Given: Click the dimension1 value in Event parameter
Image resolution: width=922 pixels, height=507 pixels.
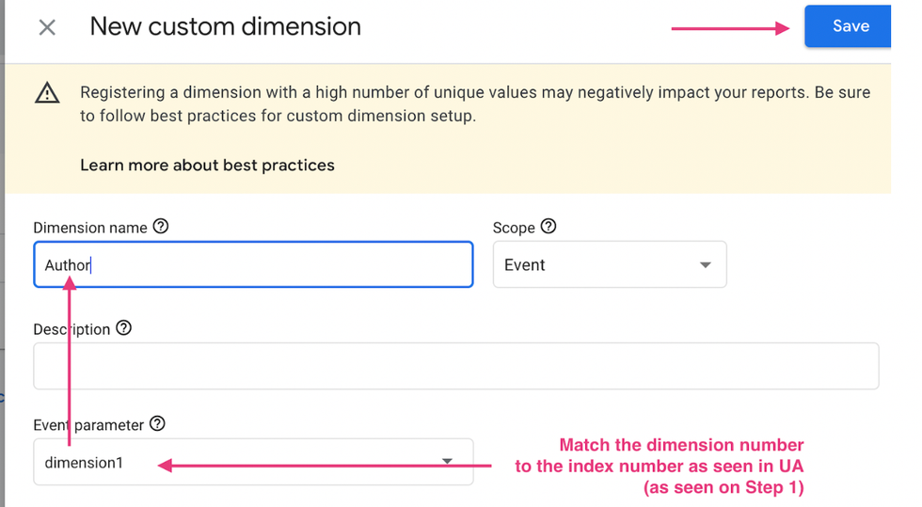Looking at the screenshot, I should (84, 462).
